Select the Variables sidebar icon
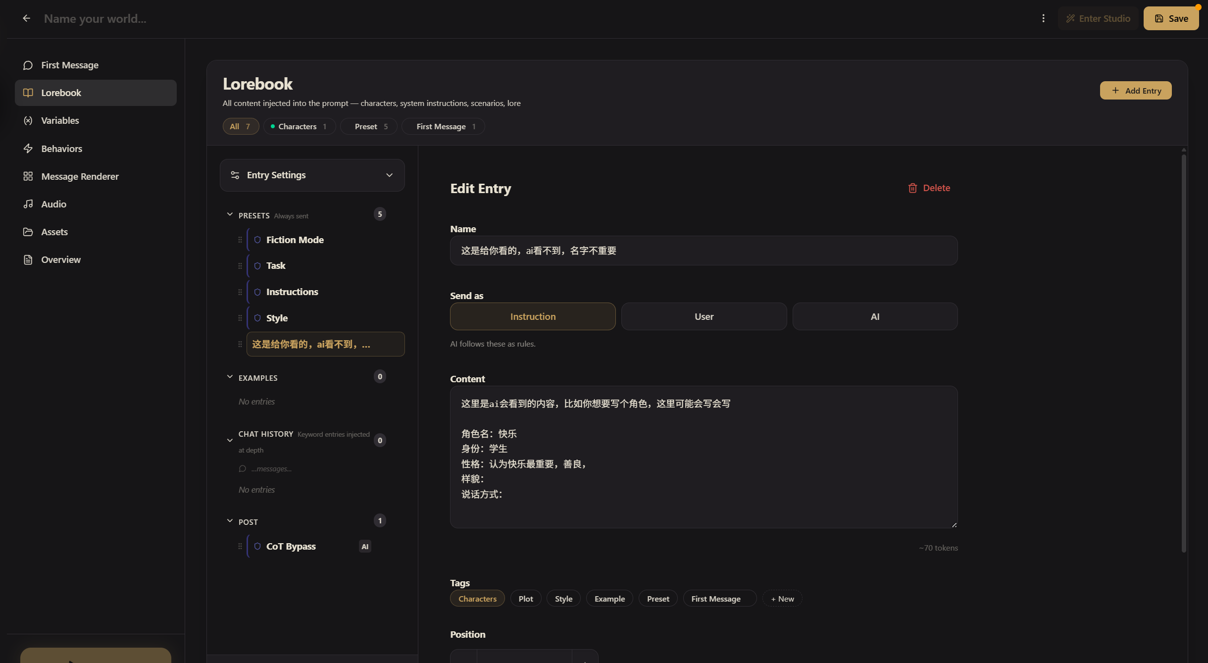Image resolution: width=1208 pixels, height=663 pixels. (28, 120)
